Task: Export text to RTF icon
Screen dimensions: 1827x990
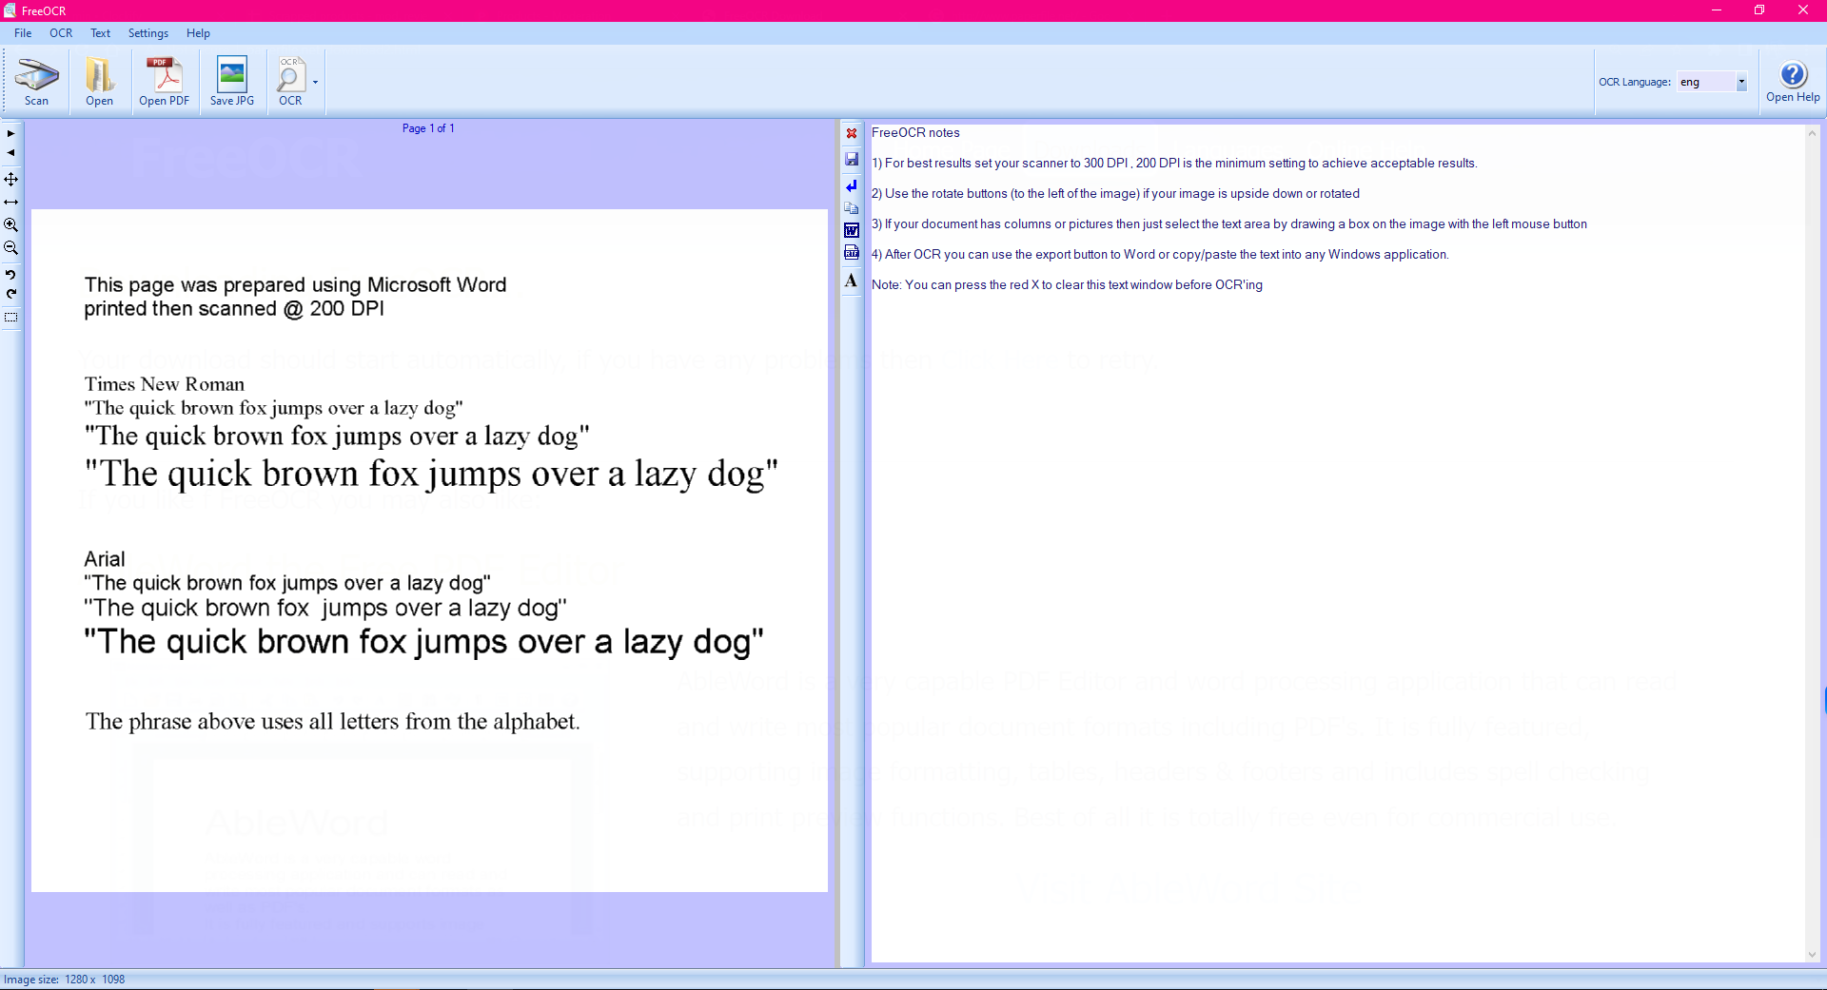Action: coord(852,252)
